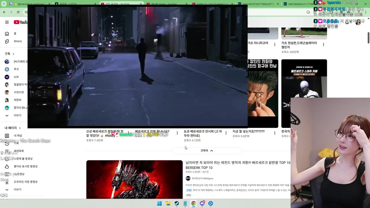The image size is (370, 208).
Task: Open the LCK channel subscription
Action: (x=16, y=77)
